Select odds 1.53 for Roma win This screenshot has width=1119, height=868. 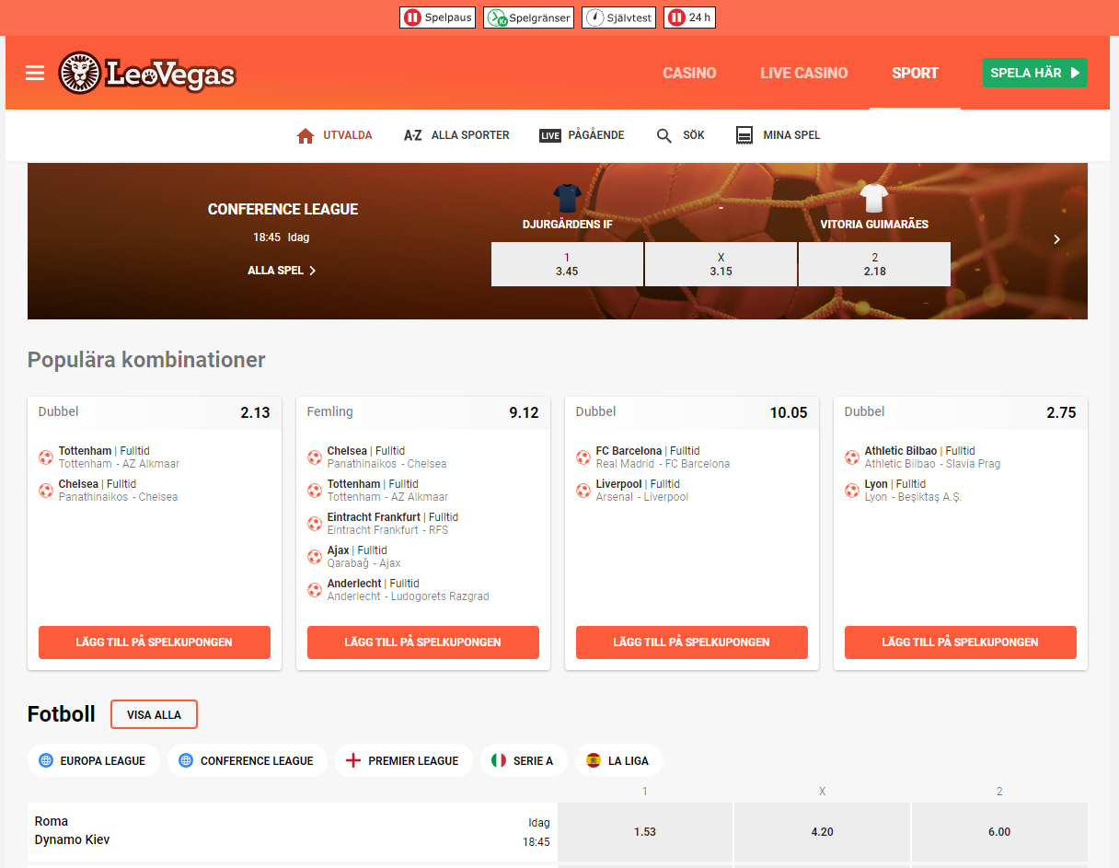pos(645,832)
